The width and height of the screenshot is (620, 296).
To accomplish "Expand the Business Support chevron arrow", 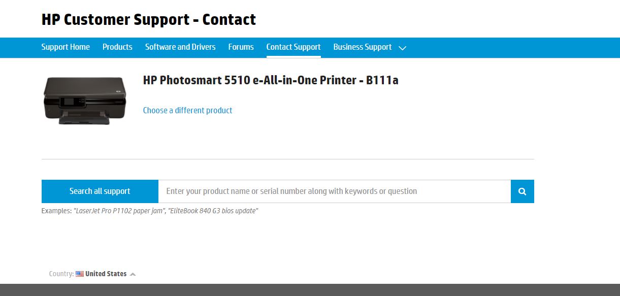I will tap(402, 48).
